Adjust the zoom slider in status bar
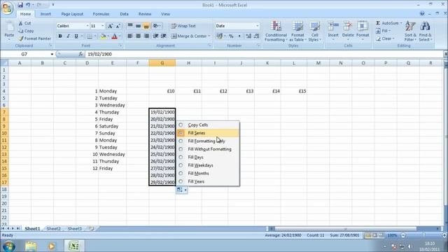 [x=423, y=235]
